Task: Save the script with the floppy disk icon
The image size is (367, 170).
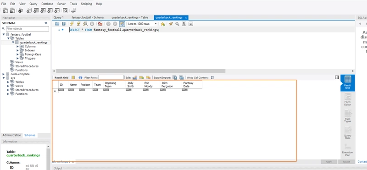Action: pyautogui.click(x=63, y=24)
